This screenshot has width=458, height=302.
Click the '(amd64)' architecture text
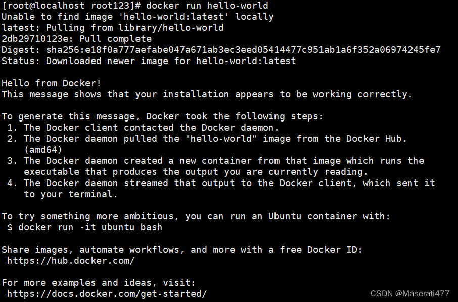click(x=43, y=150)
